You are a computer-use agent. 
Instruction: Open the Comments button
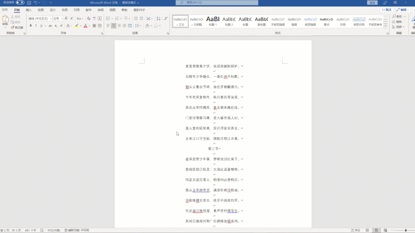pos(387,10)
